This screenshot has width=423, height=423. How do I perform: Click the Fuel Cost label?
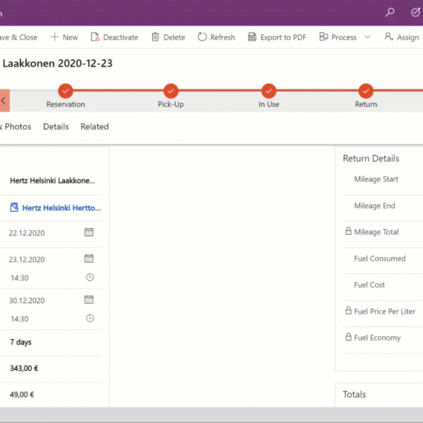coord(369,285)
